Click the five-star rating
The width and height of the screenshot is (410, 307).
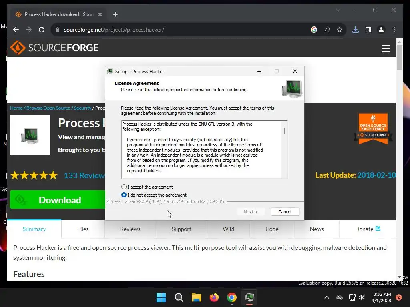pyautogui.click(x=34, y=175)
